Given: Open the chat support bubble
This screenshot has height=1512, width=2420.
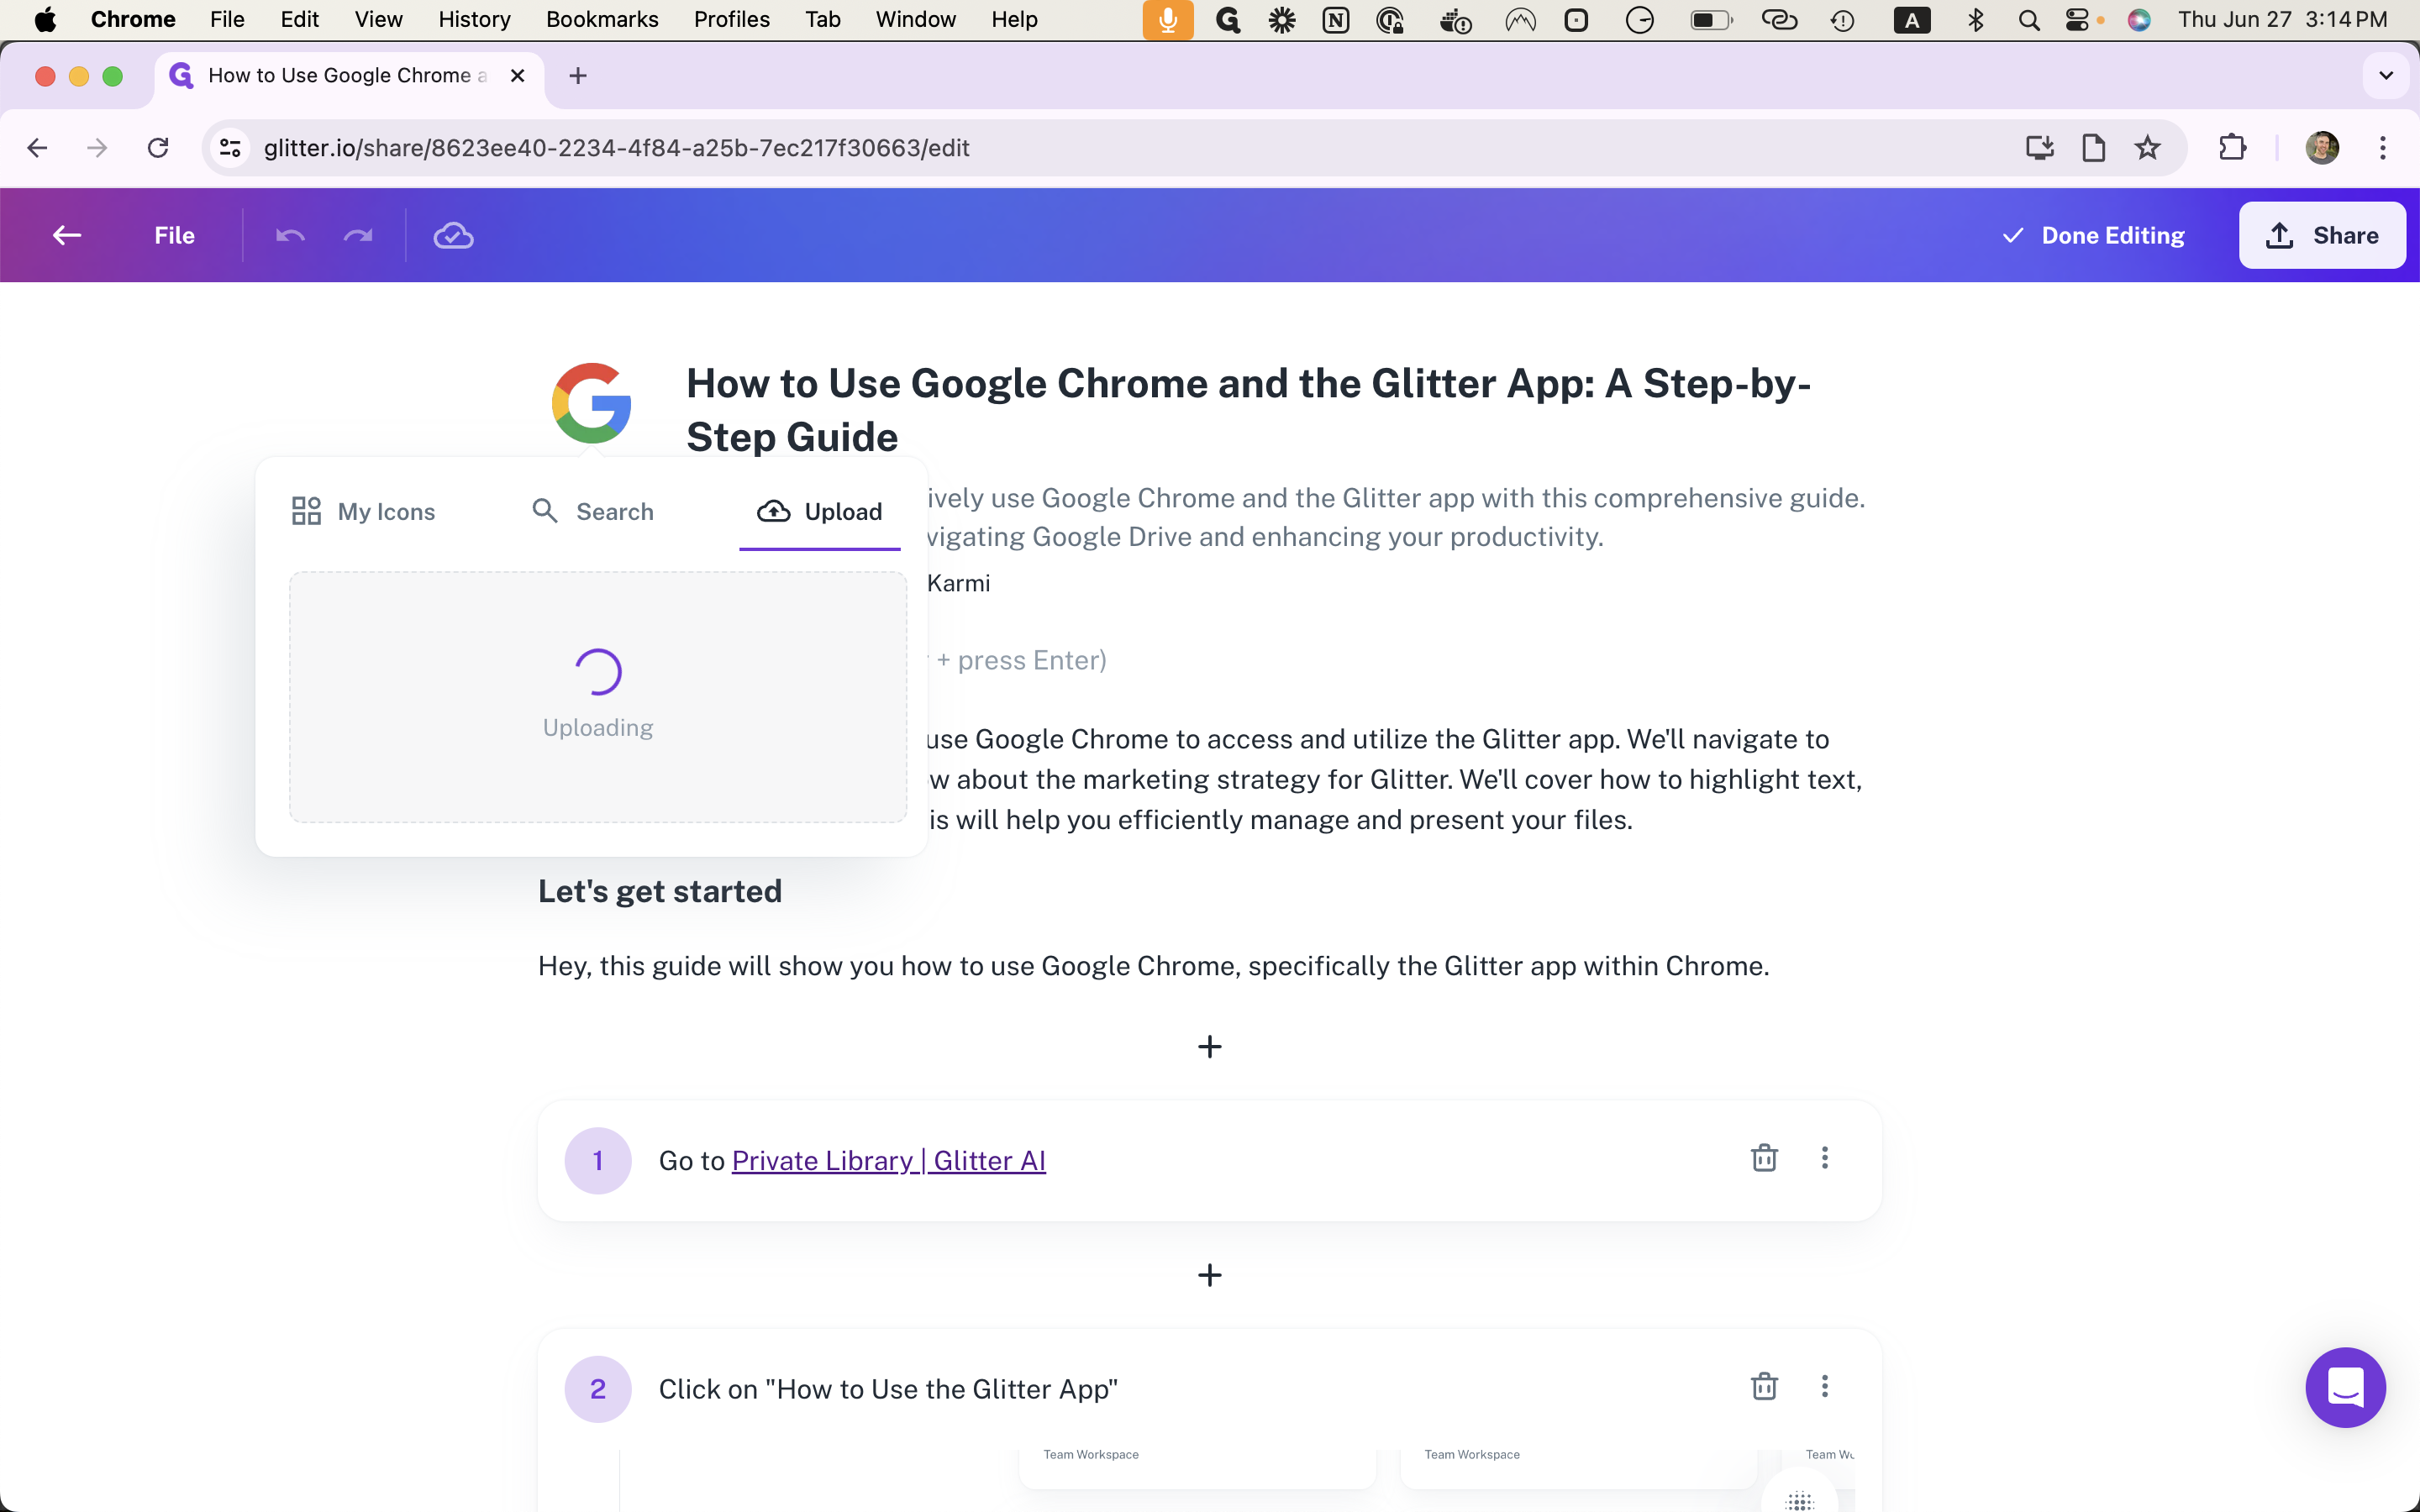Looking at the screenshot, I should pyautogui.click(x=2345, y=1388).
